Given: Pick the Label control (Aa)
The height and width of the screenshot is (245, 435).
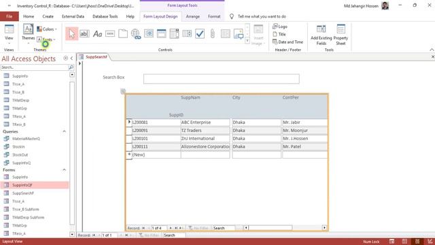Looking at the screenshot, I should pyautogui.click(x=97, y=34).
